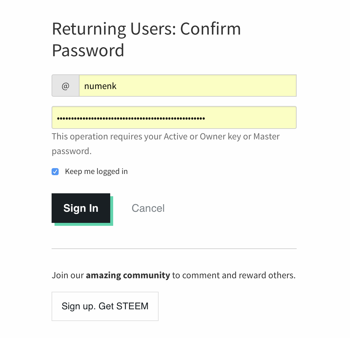Click the 'Returning Users: Confirm' heading line
350x338 pixels.
click(146, 29)
